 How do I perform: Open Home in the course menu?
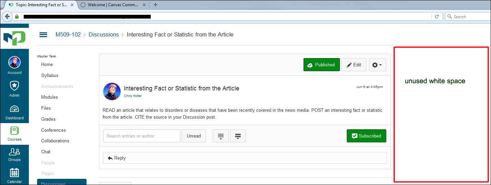47,64
